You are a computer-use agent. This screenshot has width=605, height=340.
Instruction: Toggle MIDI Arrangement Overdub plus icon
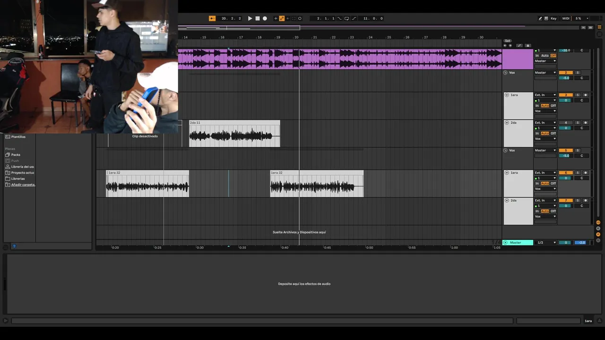276,18
